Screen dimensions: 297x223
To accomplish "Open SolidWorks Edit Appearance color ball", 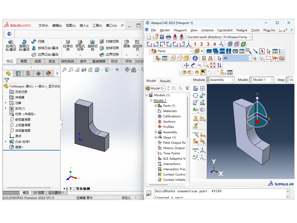I will coord(127,70).
